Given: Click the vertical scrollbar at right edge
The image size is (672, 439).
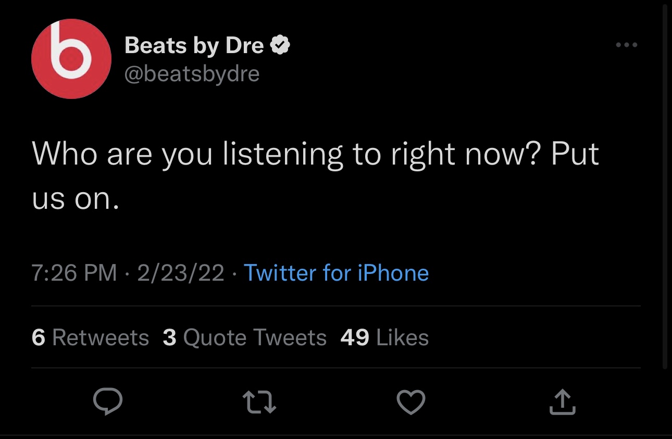Looking at the screenshot, I should pos(666,182).
